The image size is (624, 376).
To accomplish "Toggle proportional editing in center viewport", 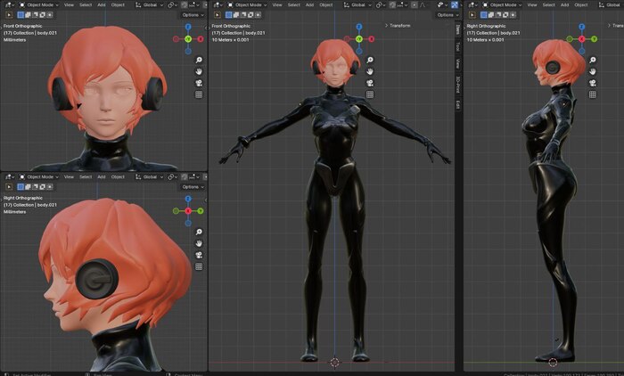I will [x=414, y=4].
